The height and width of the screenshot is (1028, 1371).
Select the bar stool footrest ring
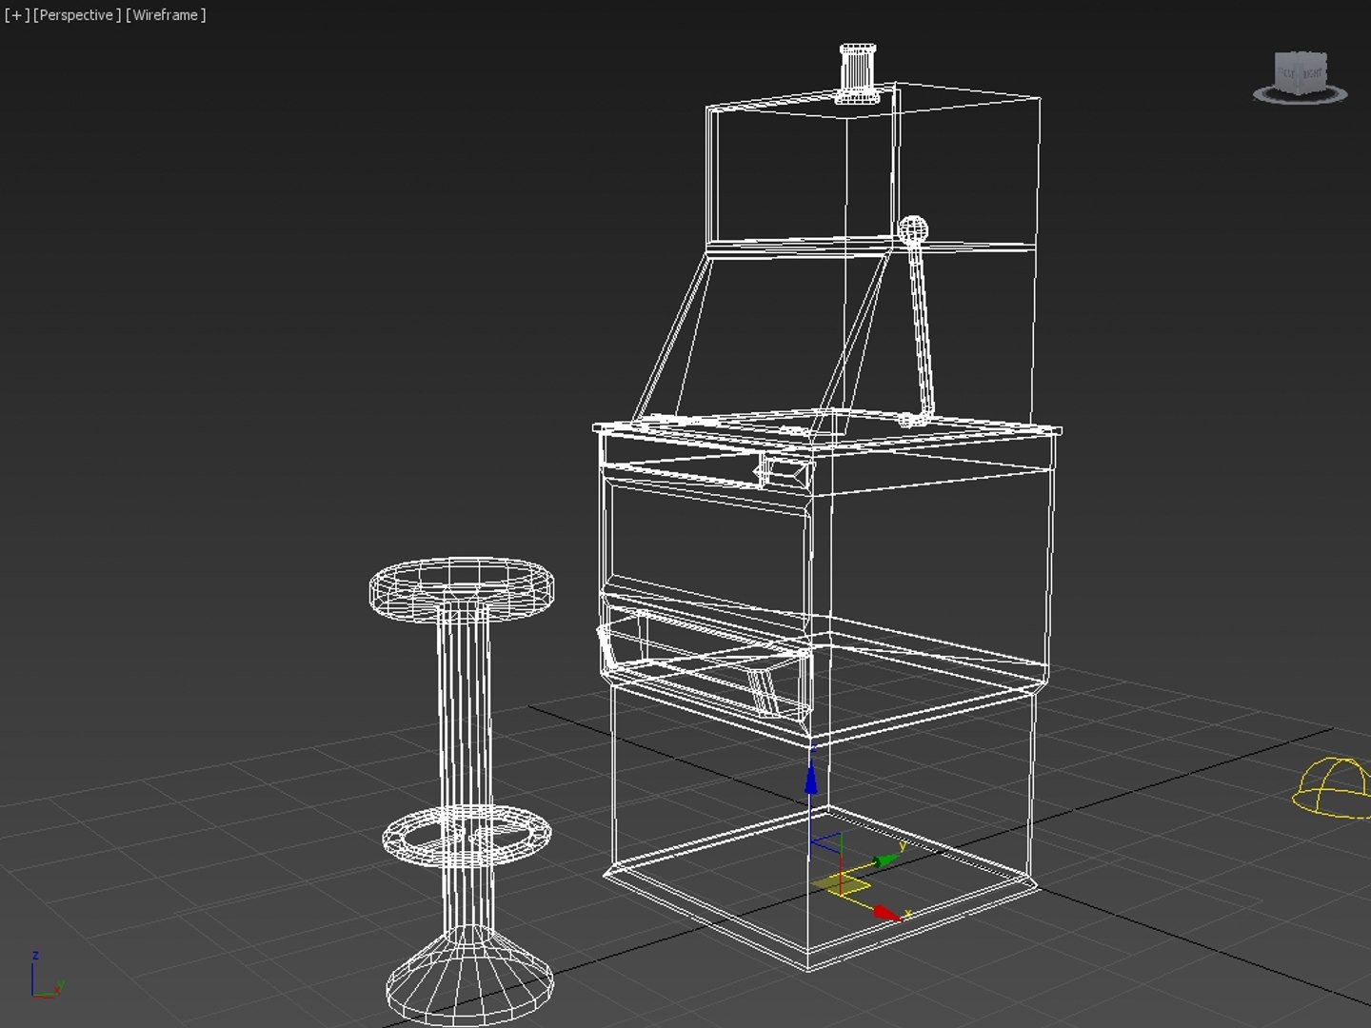click(467, 836)
